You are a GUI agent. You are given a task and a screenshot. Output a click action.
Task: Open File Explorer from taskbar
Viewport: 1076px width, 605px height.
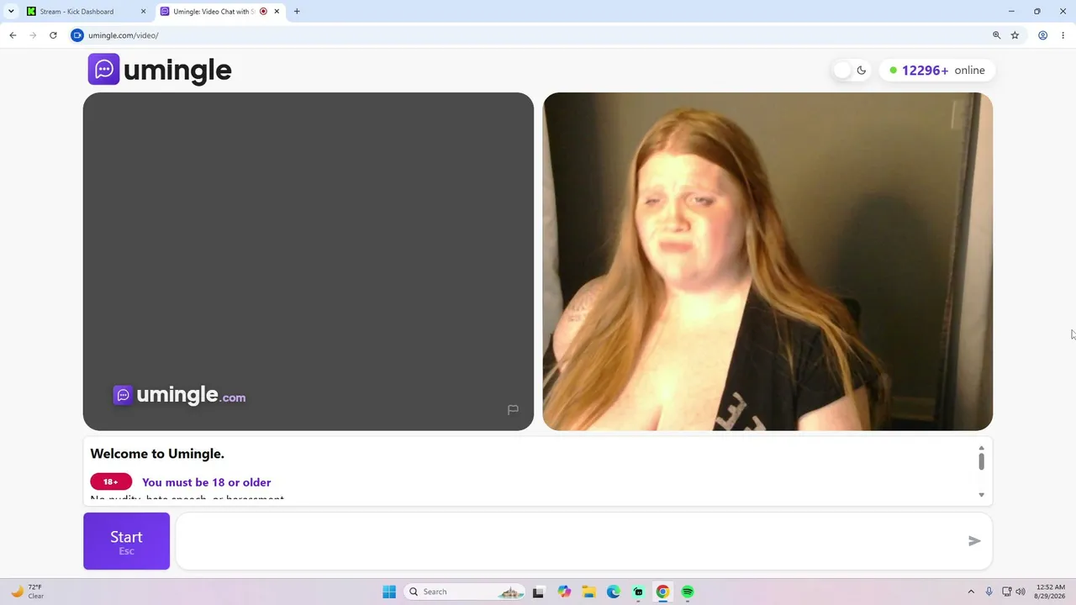588,592
